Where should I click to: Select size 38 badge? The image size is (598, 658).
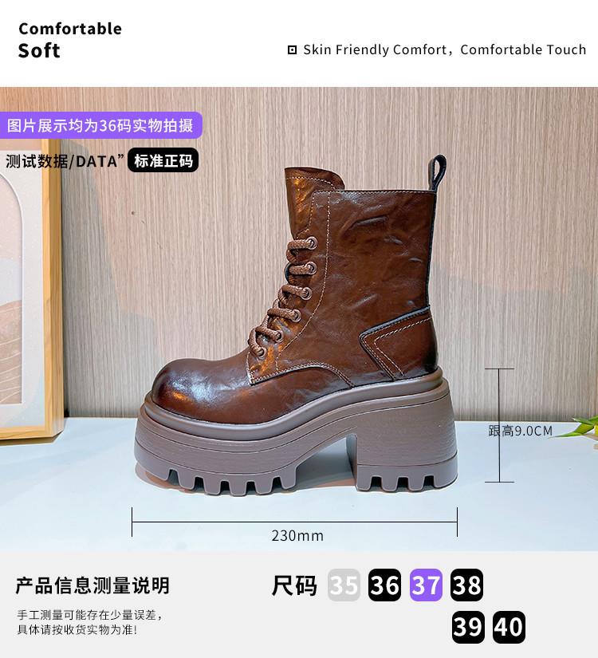point(467,585)
